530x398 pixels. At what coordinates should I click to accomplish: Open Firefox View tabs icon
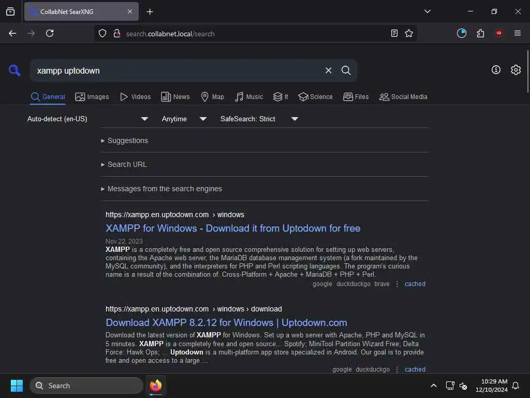[10, 11]
